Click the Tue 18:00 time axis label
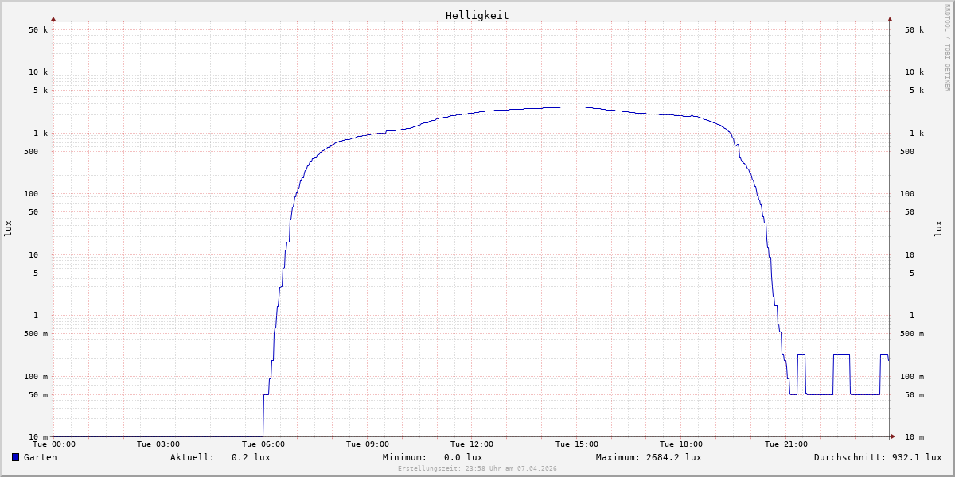Screen dimensions: 955x477 680,444
